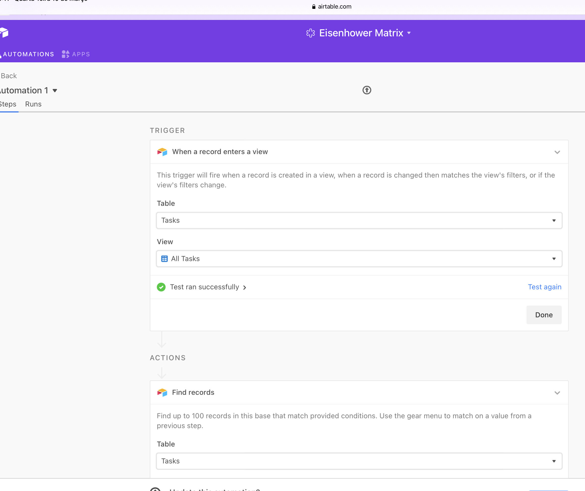This screenshot has width=585, height=491.
Task: Select the Runs tab
Action: click(34, 104)
